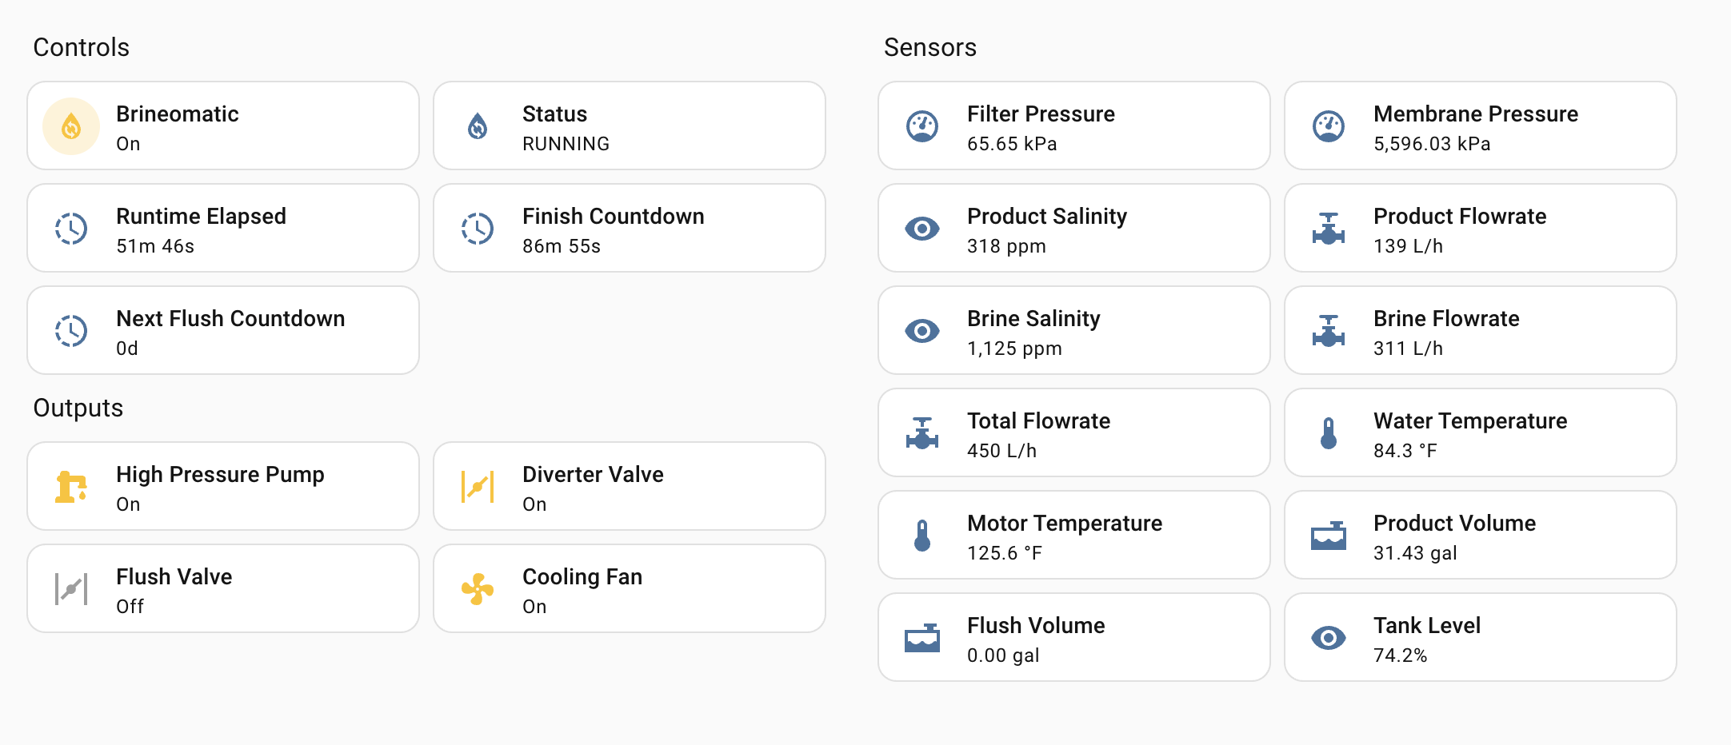The image size is (1731, 745).
Task: Open the Next Flush Countdown card
Action: [x=223, y=330]
